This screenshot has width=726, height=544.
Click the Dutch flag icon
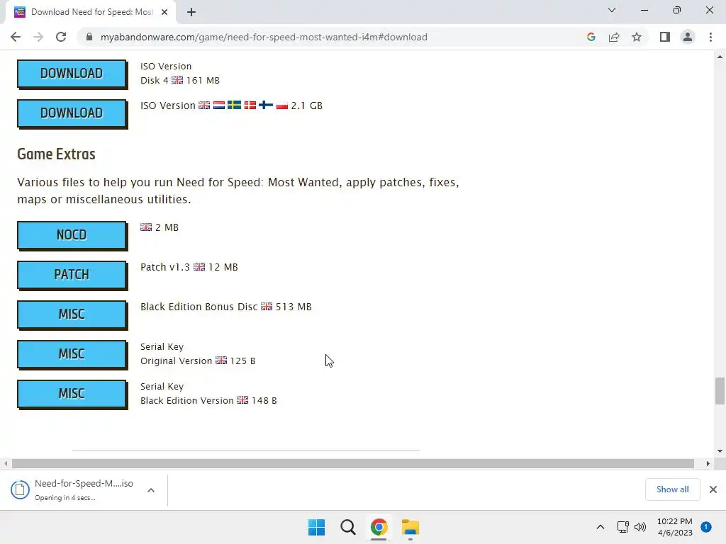[219, 106]
